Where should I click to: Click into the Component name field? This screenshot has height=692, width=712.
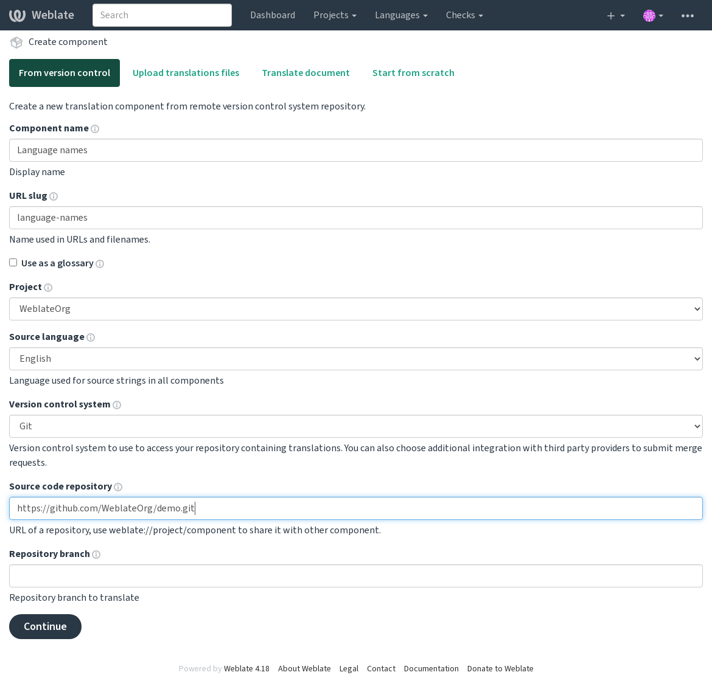click(355, 150)
